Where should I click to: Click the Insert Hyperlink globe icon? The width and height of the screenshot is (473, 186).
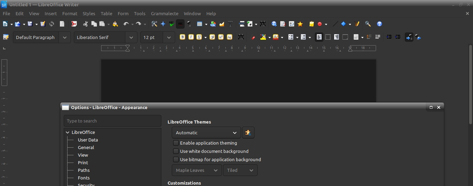274,24
